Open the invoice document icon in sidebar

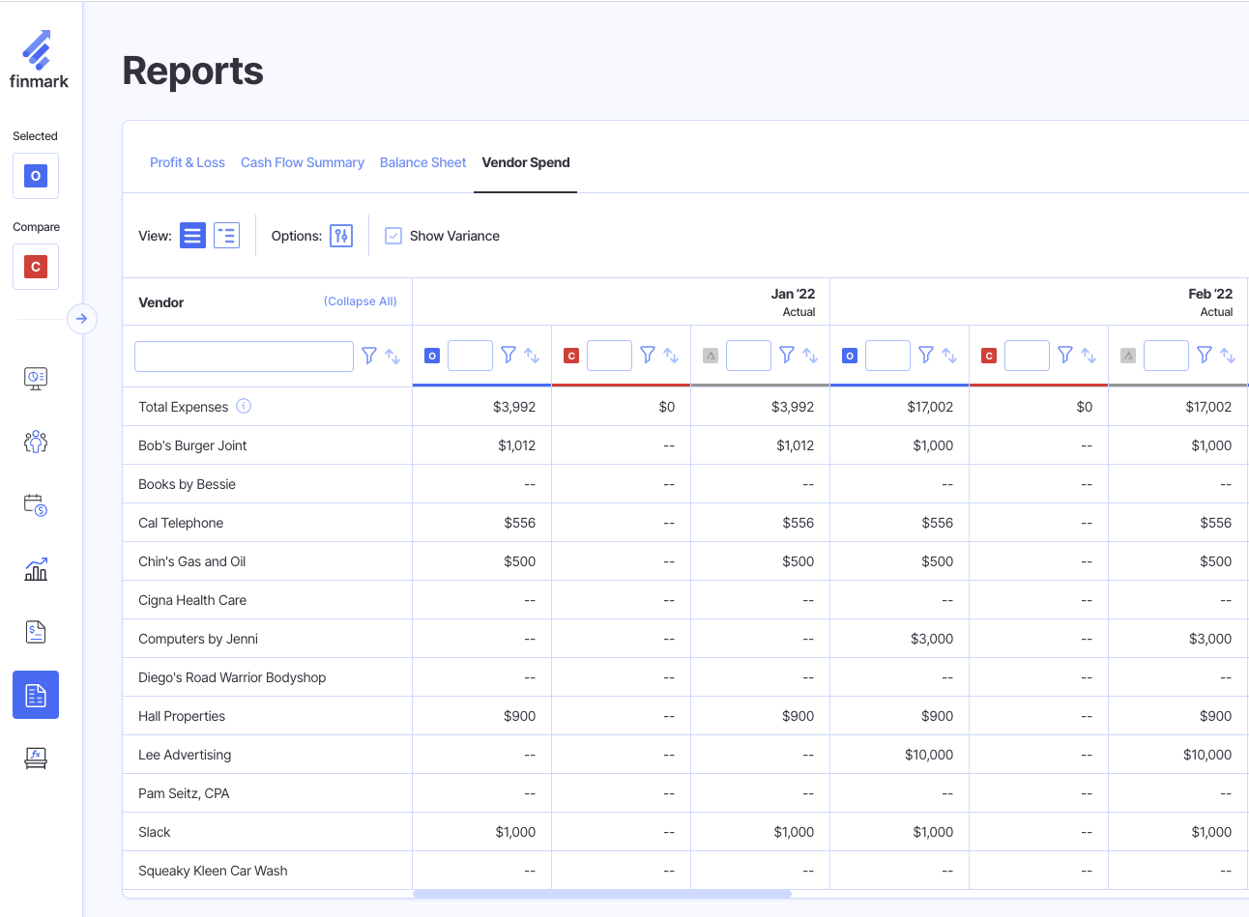click(x=36, y=632)
